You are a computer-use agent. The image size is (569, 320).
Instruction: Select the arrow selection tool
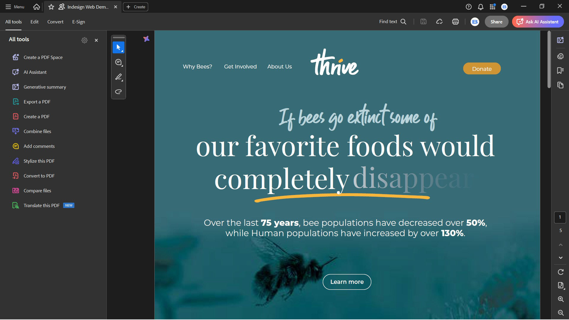click(119, 47)
